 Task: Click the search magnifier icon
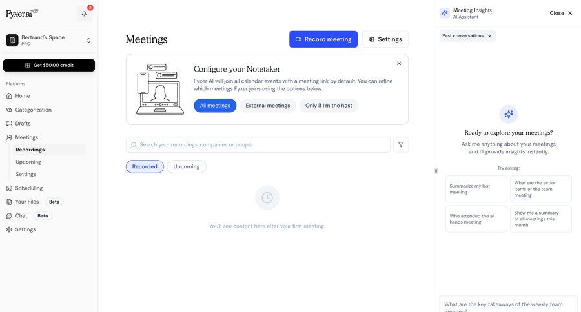(134, 144)
